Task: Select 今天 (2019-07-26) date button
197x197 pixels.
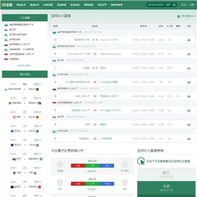Action: pyautogui.click(x=166, y=188)
